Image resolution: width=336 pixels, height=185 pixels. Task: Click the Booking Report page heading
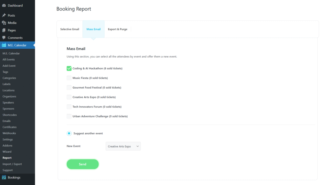(x=74, y=9)
